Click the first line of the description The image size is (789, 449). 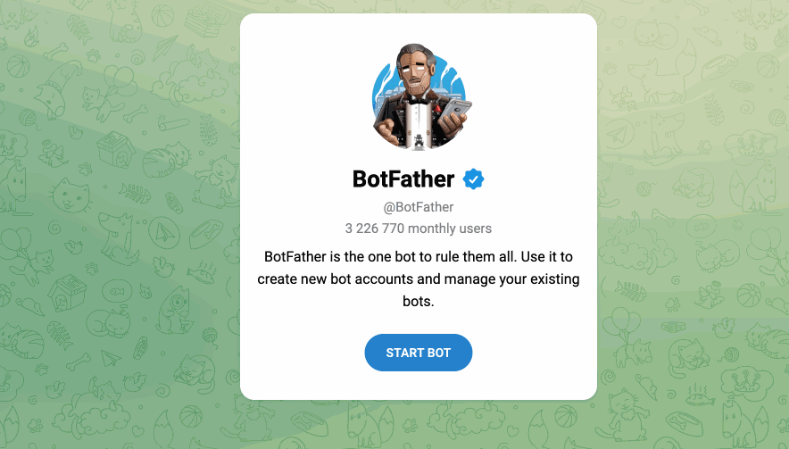418,257
